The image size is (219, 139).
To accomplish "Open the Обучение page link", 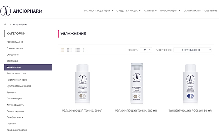I will (211, 11).
